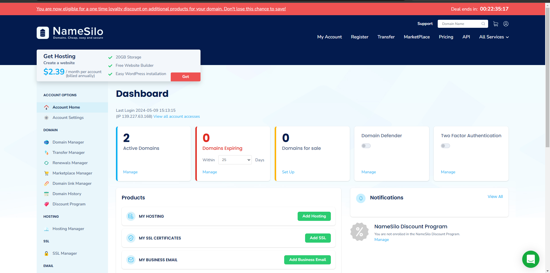Click the Domain Manager globe icon
The image size is (550, 273).
[46, 142]
